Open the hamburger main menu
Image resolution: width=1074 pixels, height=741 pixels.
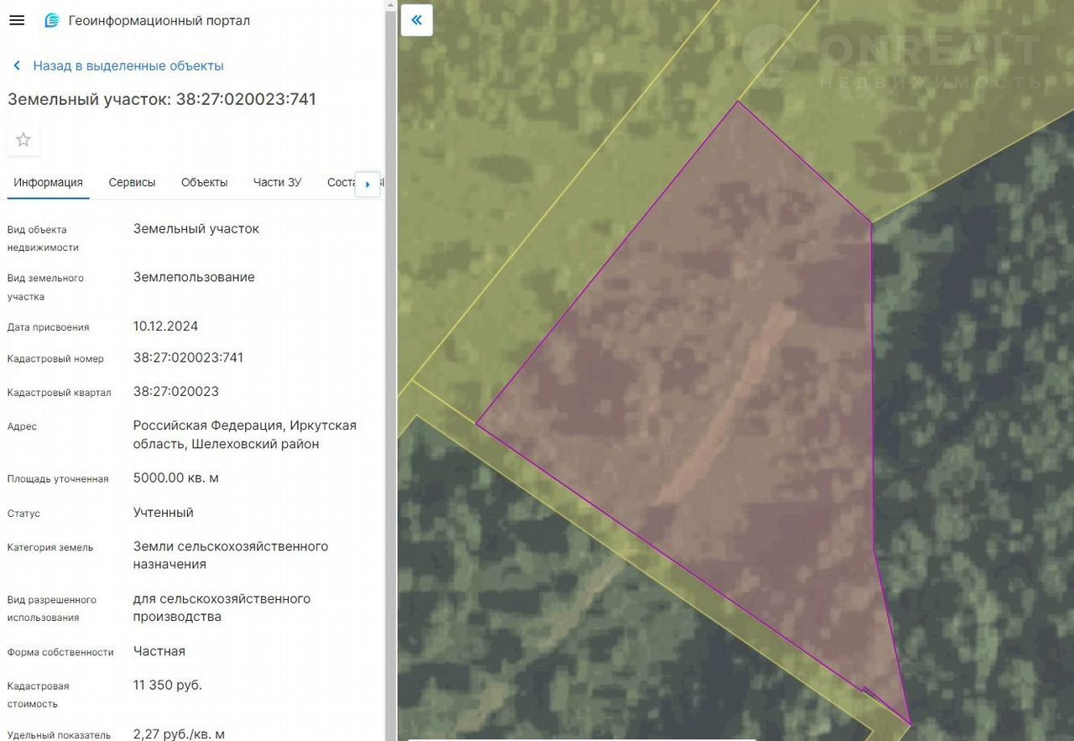point(17,20)
